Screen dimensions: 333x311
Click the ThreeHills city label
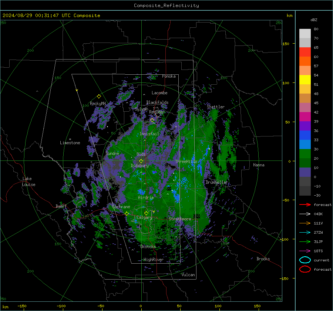[186, 162]
